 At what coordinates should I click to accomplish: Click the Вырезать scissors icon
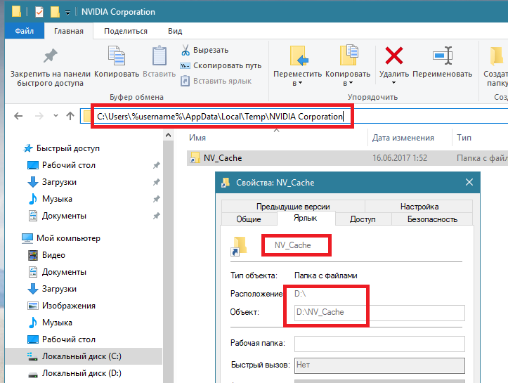click(x=185, y=50)
